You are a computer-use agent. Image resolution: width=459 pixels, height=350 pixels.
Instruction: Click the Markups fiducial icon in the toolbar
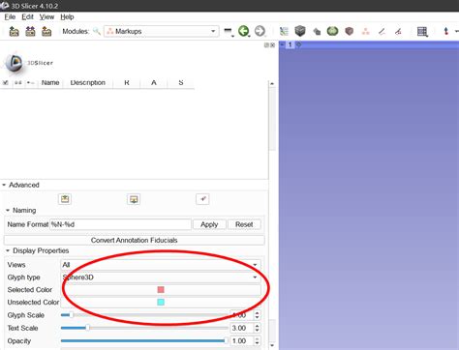pyautogui.click(x=366, y=31)
